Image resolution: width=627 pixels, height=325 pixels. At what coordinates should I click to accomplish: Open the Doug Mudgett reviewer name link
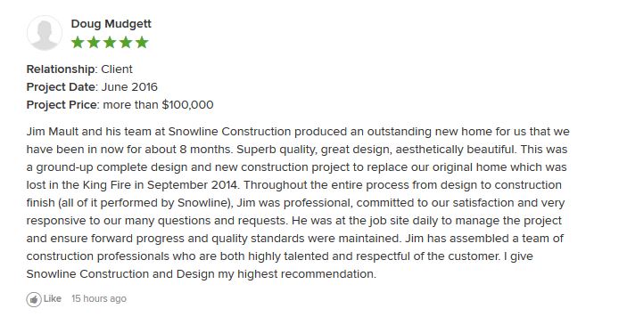click(111, 24)
